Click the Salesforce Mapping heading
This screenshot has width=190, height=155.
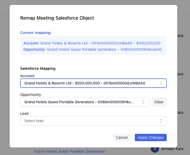coord(38,68)
